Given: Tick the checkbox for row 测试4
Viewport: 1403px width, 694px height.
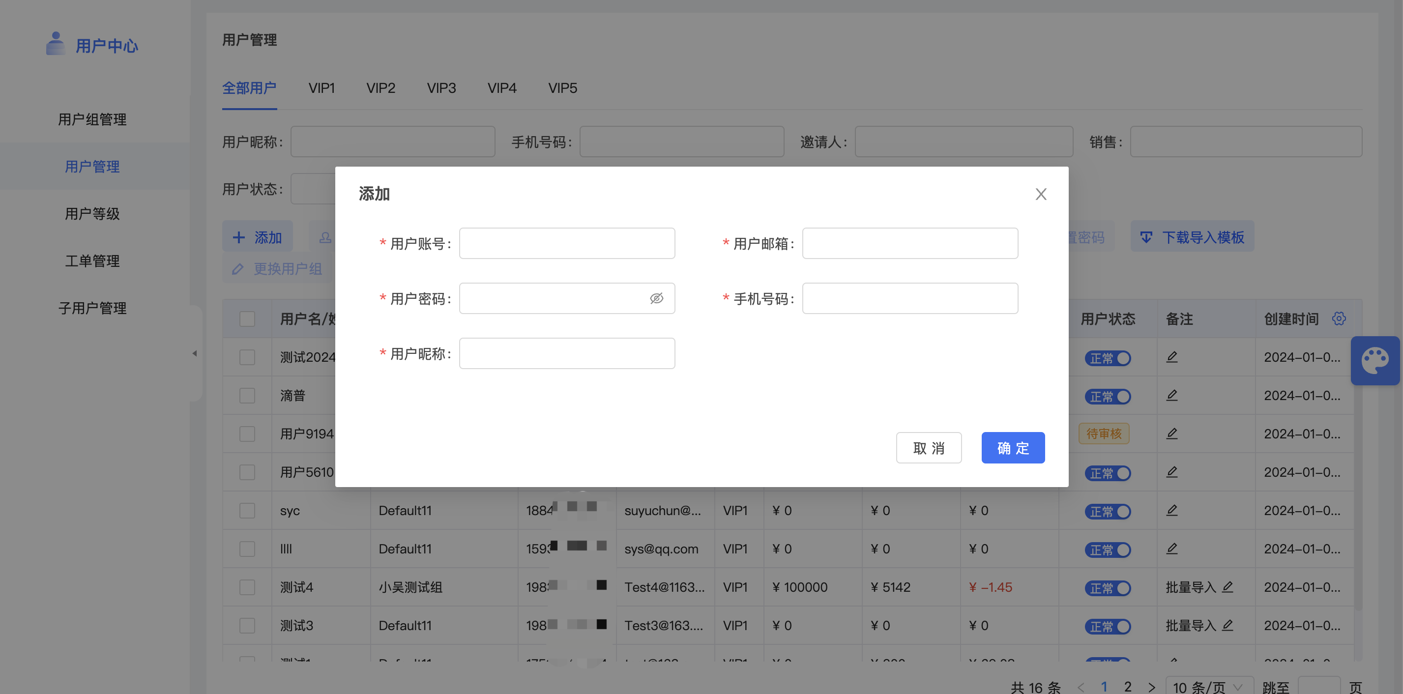Looking at the screenshot, I should [x=247, y=587].
